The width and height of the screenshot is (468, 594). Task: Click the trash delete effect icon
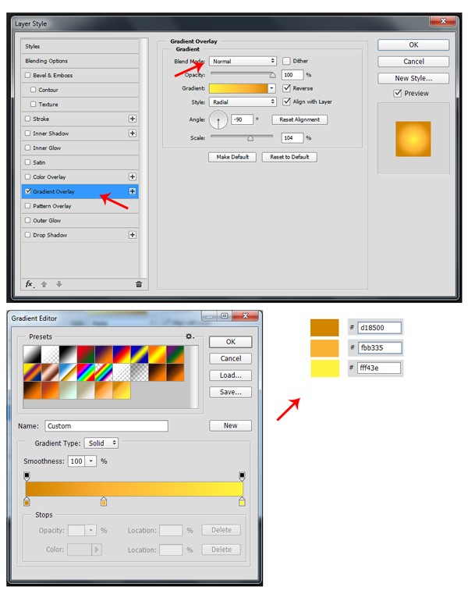[x=139, y=284]
